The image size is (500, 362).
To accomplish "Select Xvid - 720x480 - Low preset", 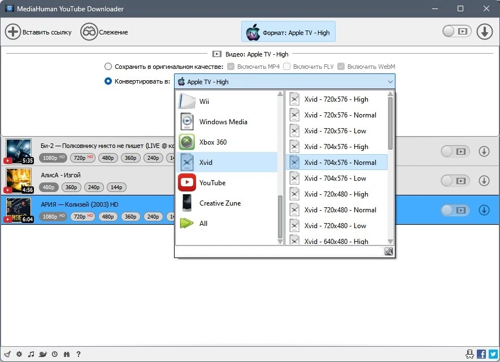I will (x=336, y=225).
